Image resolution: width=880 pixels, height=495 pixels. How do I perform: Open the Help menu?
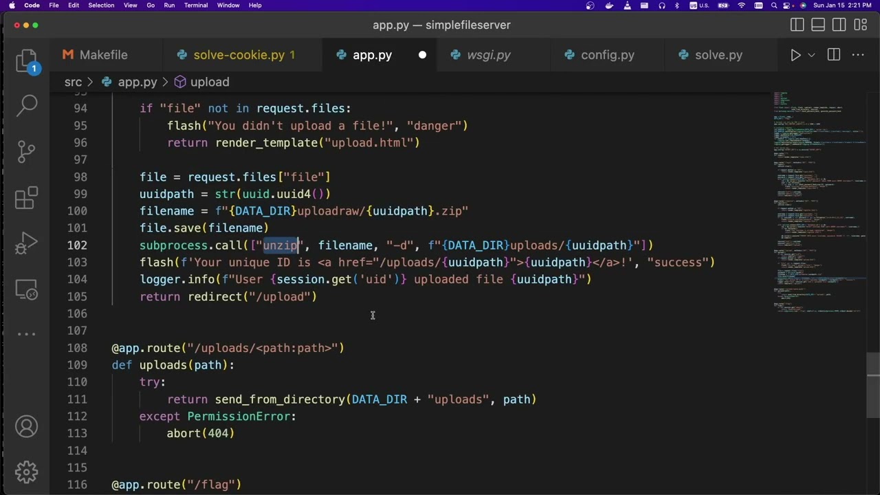point(255,5)
